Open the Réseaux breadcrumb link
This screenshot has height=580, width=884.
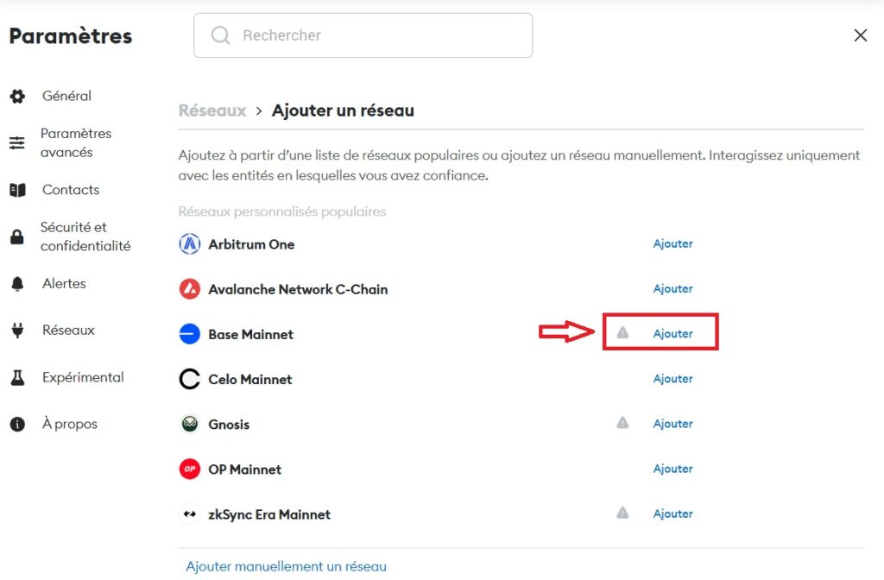[x=212, y=110]
